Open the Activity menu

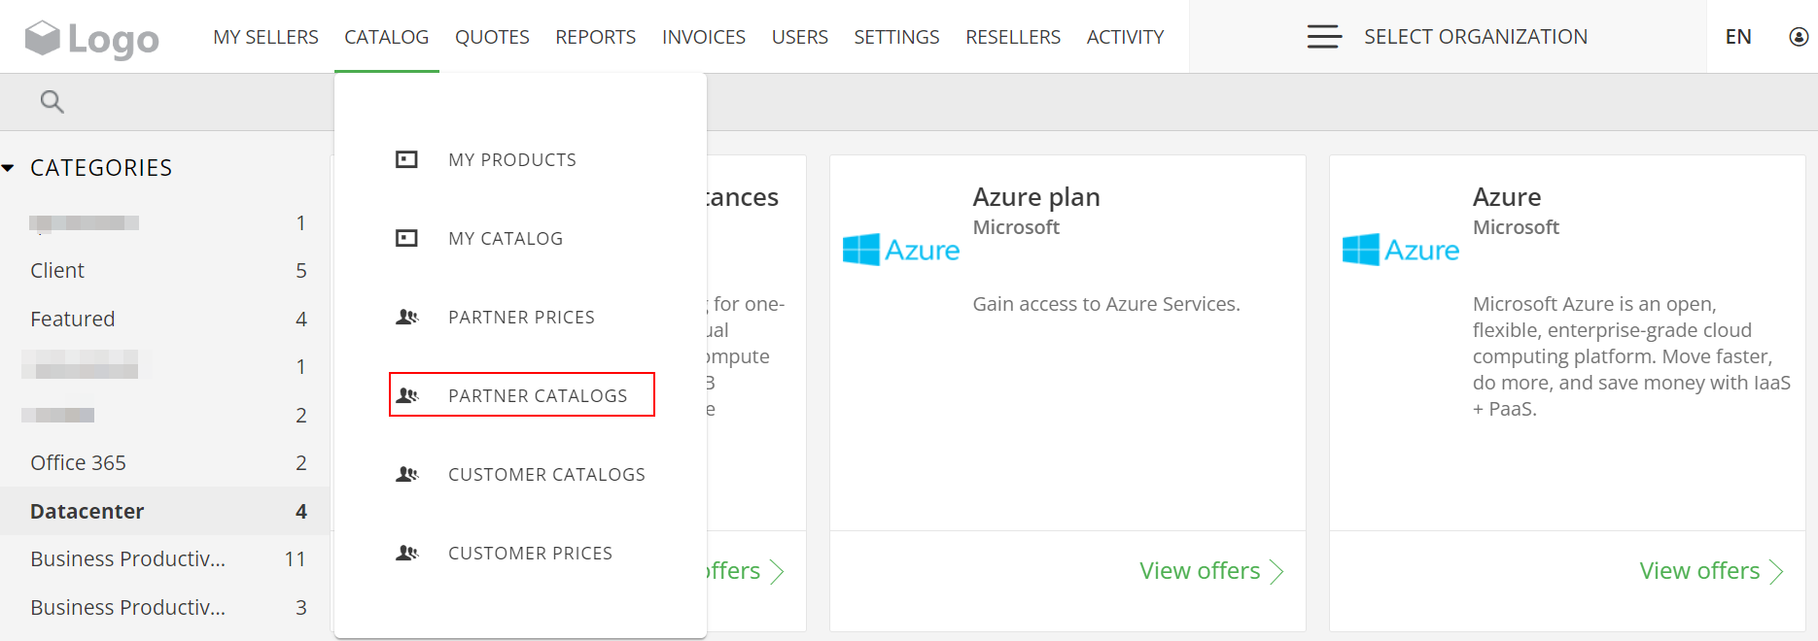tap(1125, 37)
